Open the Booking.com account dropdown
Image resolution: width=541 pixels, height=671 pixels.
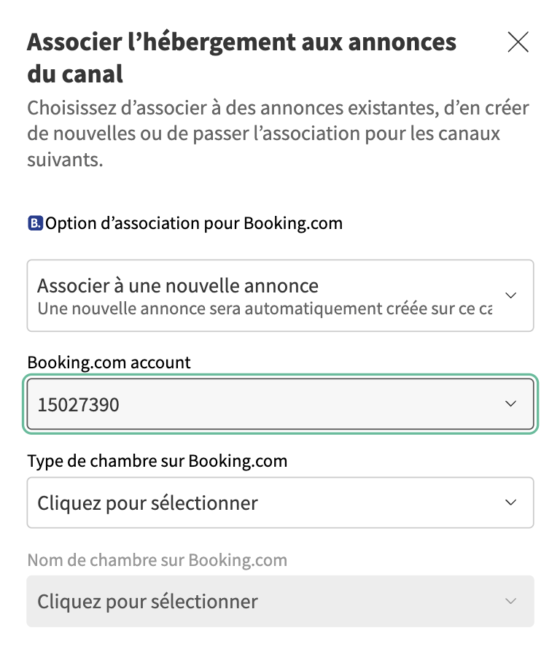click(280, 403)
